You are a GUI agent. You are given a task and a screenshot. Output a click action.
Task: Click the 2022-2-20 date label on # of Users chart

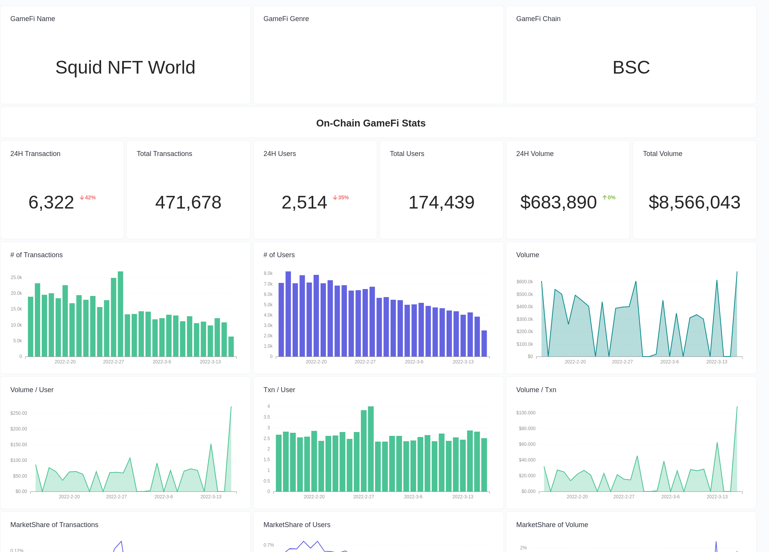point(316,361)
